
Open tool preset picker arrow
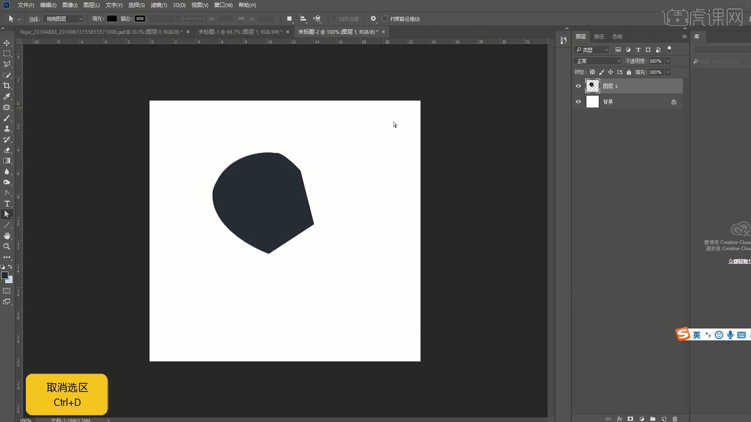(x=19, y=19)
